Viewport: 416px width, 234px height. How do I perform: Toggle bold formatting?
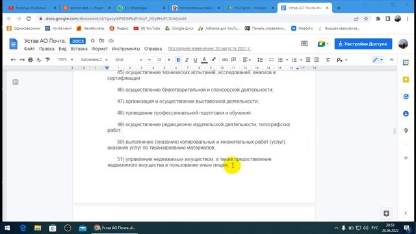click(178, 60)
